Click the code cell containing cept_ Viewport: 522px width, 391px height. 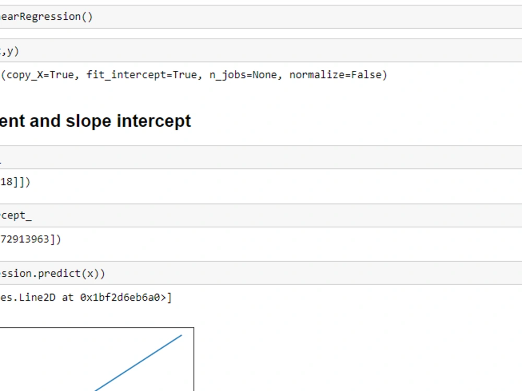coord(261,216)
